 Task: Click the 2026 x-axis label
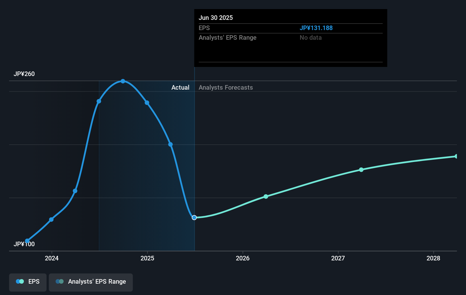pos(243,258)
